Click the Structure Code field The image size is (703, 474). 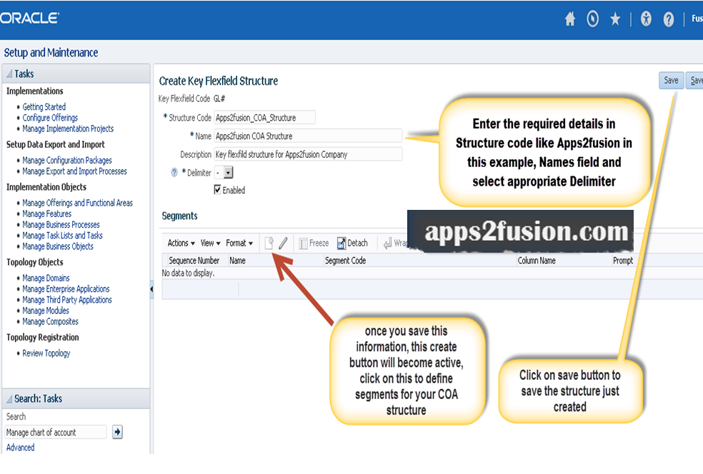pyautogui.click(x=264, y=117)
